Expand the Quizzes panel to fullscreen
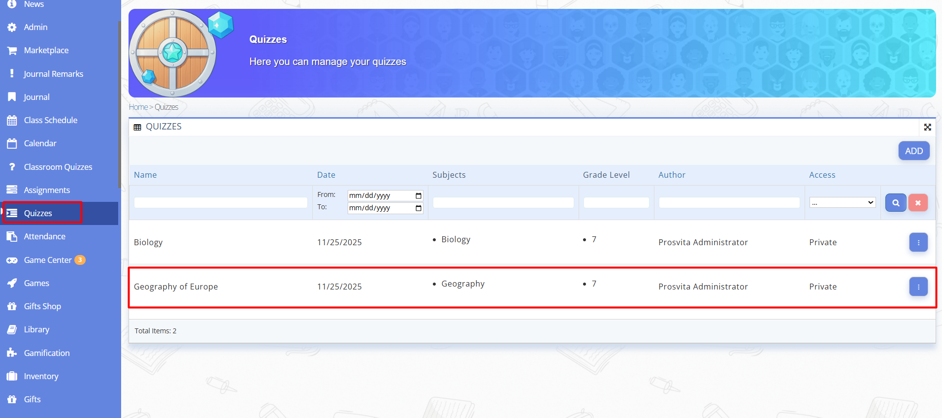The width and height of the screenshot is (942, 418). coord(927,127)
